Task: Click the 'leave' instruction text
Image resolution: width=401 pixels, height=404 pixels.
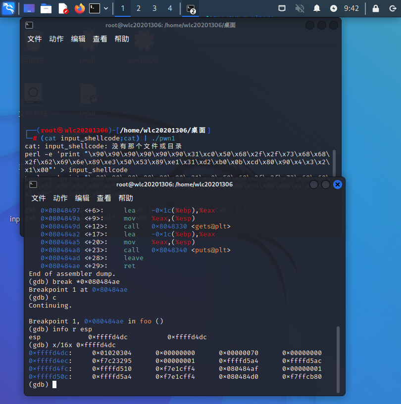Action: pos(133,258)
